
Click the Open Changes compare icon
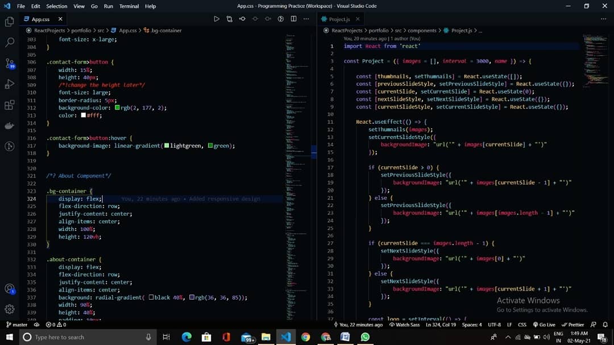pyautogui.click(x=230, y=19)
